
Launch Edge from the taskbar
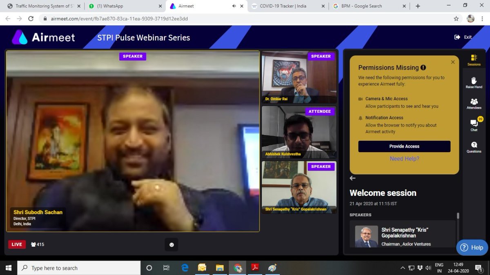pyautogui.click(x=185, y=268)
